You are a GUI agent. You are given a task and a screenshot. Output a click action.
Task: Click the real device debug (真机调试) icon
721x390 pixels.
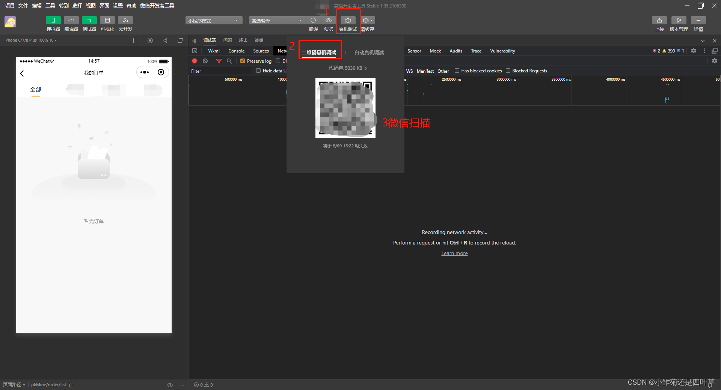(348, 20)
